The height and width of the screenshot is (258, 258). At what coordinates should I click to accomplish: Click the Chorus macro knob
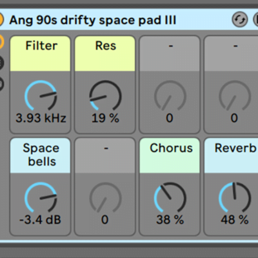pyautogui.click(x=170, y=197)
